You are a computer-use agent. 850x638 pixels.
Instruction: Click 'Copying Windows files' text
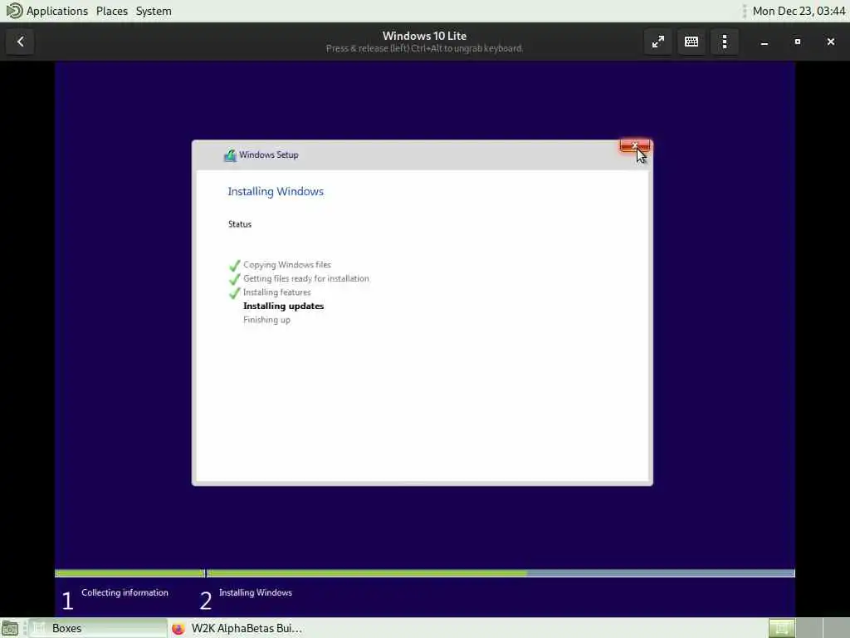click(x=286, y=265)
